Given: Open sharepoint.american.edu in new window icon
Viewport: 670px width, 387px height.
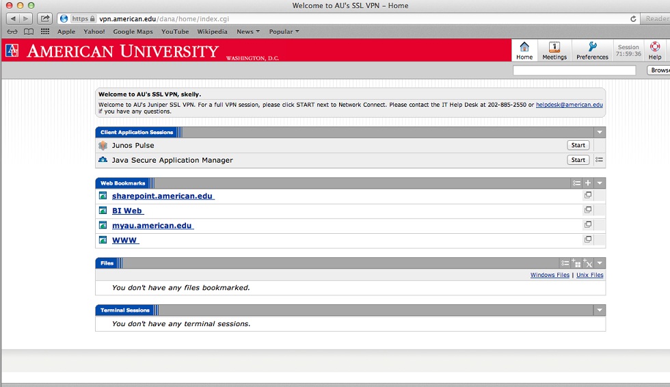Looking at the screenshot, I should click(x=588, y=195).
